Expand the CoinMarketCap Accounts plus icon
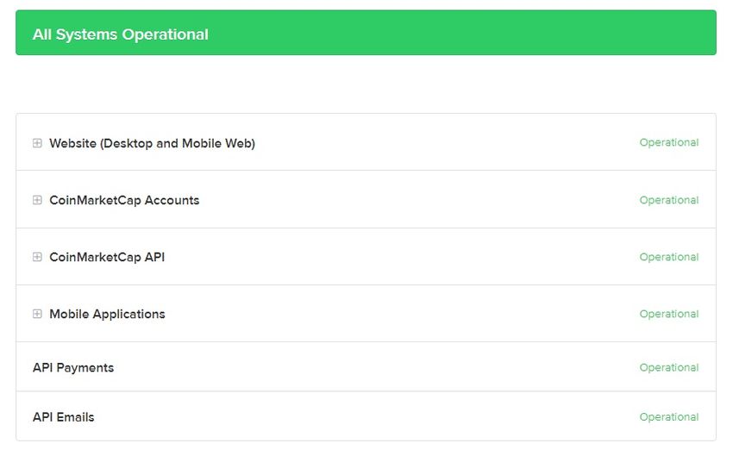Screen dimensions: 733x456 [37, 200]
